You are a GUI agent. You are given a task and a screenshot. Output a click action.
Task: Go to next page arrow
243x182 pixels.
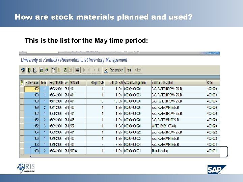[94, 70]
